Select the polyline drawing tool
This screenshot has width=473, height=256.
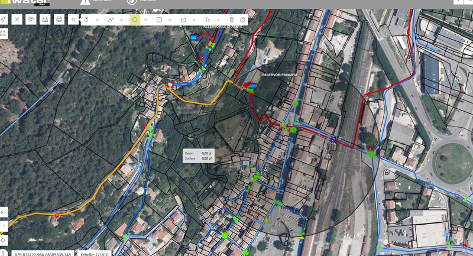click(111, 20)
